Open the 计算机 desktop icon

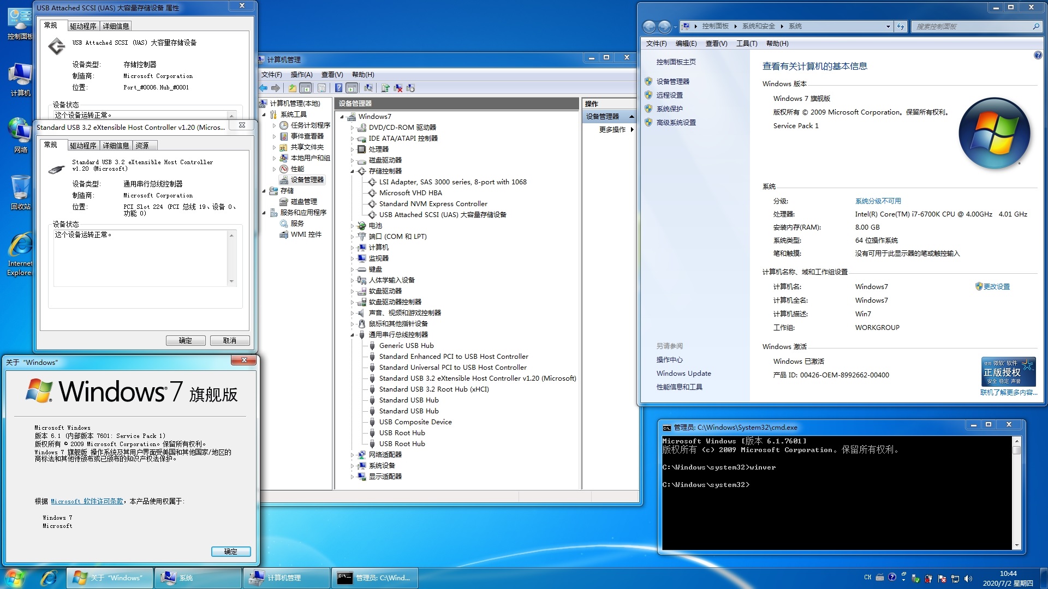tap(20, 80)
